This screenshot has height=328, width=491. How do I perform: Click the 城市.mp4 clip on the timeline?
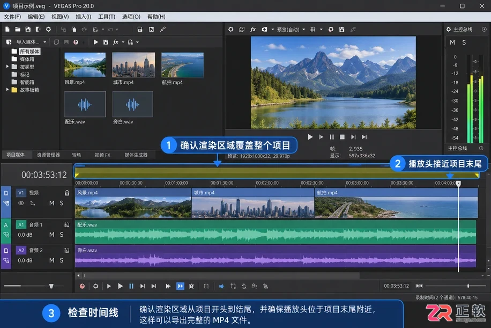[252, 203]
